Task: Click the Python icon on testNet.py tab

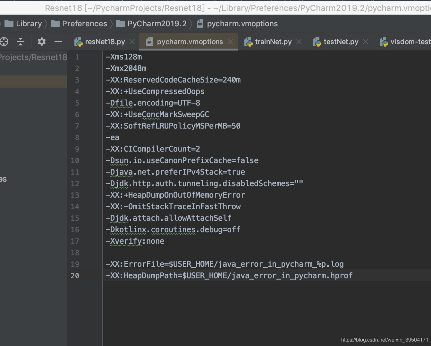Action: pos(317,42)
